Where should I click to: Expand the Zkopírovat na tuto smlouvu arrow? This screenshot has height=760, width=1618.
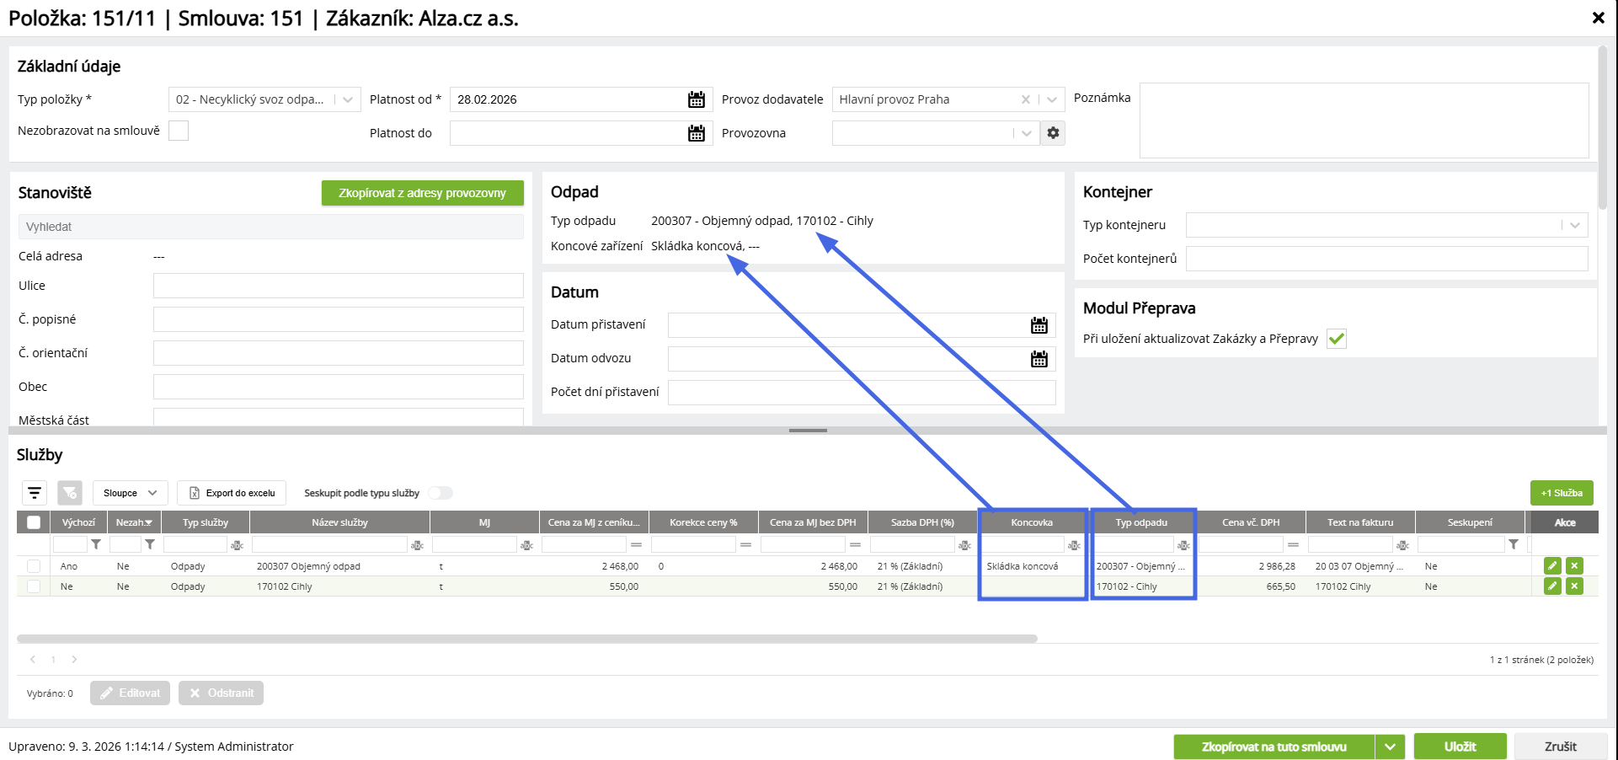click(x=1390, y=747)
